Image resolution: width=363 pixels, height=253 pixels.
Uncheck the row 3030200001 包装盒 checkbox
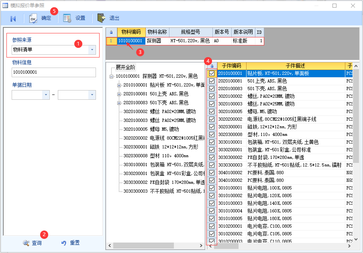pyautogui.click(x=212, y=150)
